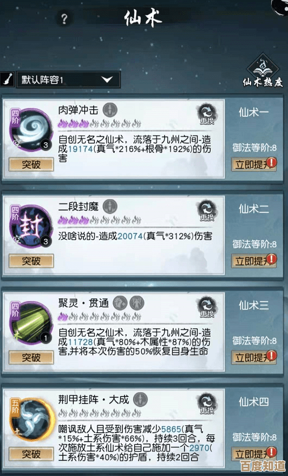The width and height of the screenshot is (288, 476).
Task: Click the gray attribute badge next to 肉弹冲击
Action: pyautogui.click(x=110, y=110)
